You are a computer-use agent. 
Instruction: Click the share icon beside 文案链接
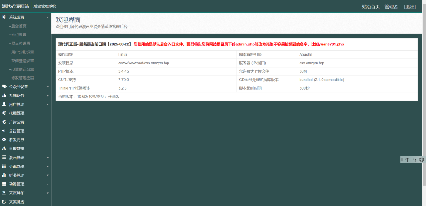coord(4,201)
